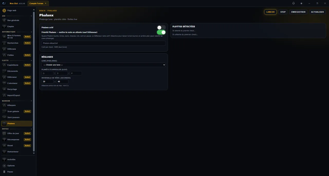Click the Suivi joueurs sidebar icon
This screenshot has height=176, width=329.
pyautogui.click(x=4, y=117)
